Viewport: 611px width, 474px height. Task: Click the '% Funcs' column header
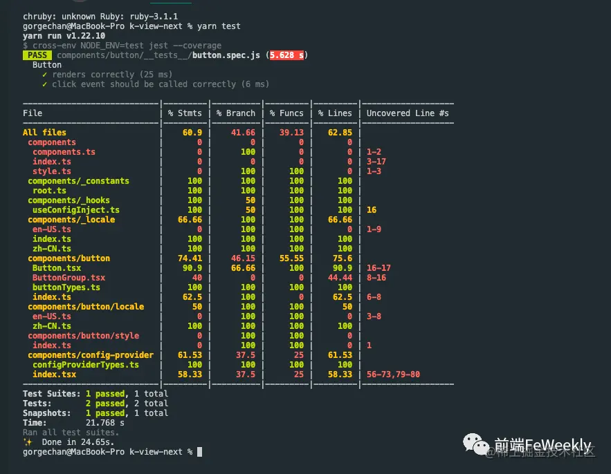pyautogui.click(x=286, y=113)
